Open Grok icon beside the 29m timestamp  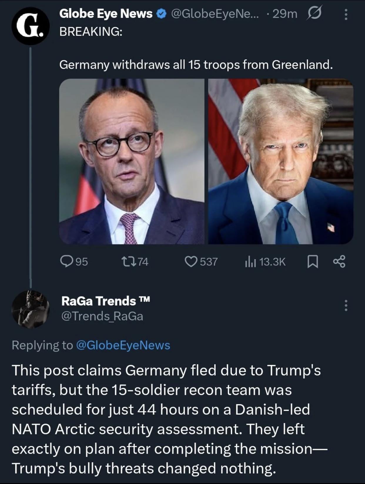click(314, 14)
